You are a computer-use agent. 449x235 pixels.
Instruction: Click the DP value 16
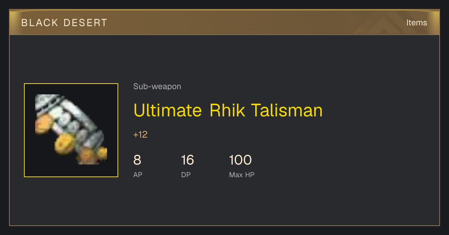click(x=187, y=160)
